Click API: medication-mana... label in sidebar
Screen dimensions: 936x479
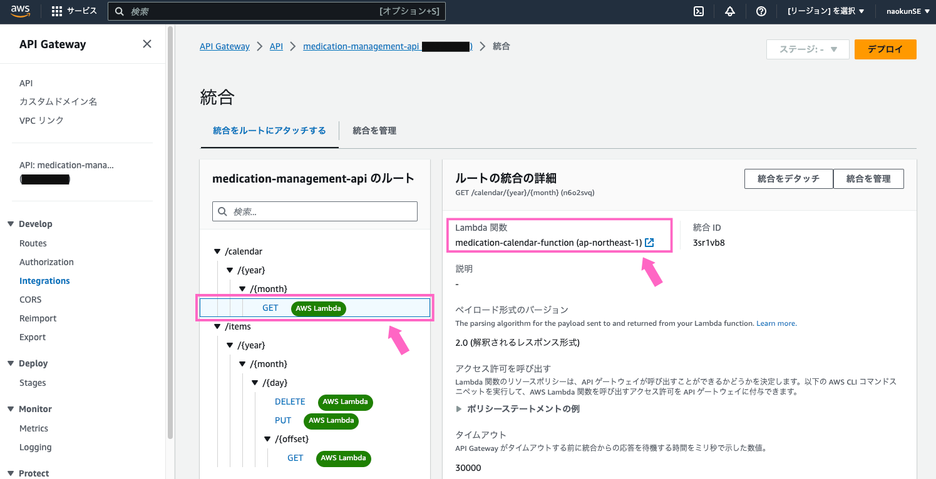[66, 165]
